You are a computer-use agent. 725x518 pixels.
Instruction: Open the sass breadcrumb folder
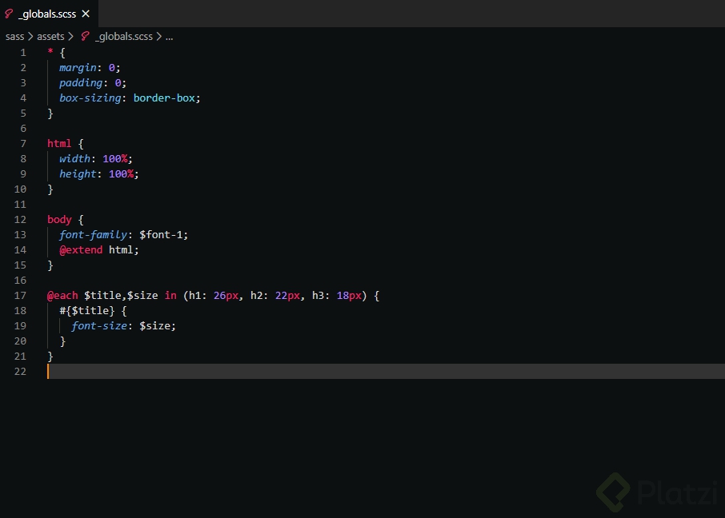pyautogui.click(x=14, y=37)
